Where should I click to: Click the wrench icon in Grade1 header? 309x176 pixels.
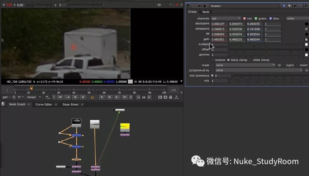pyautogui.click(x=205, y=6)
